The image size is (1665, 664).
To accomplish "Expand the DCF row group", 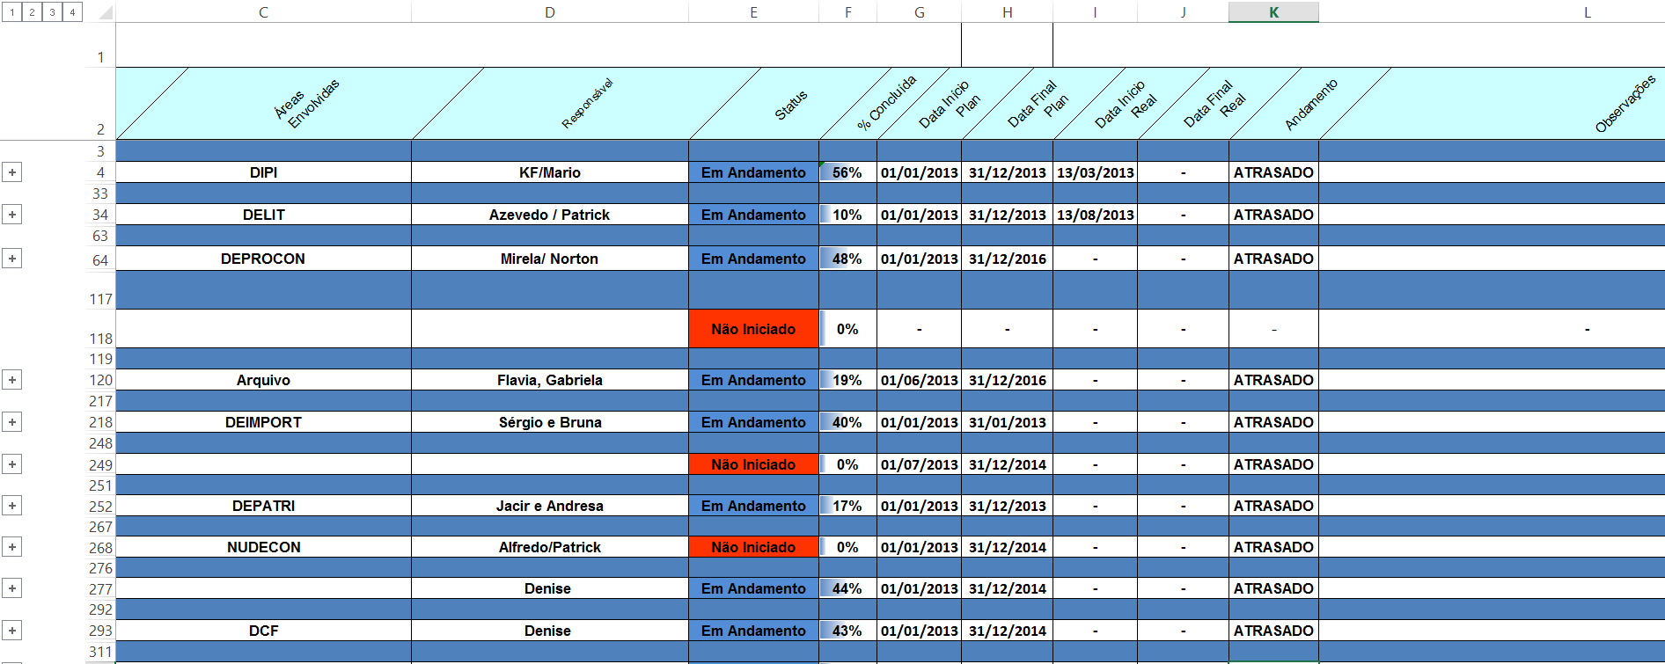I will [11, 631].
